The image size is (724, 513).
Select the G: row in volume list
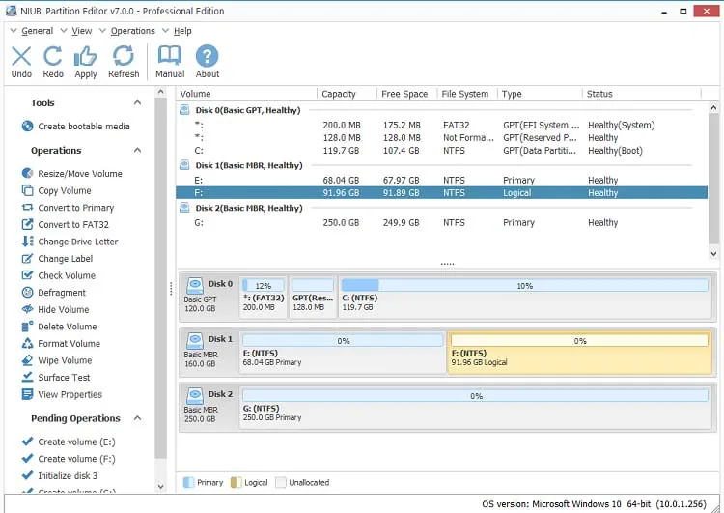click(x=441, y=223)
